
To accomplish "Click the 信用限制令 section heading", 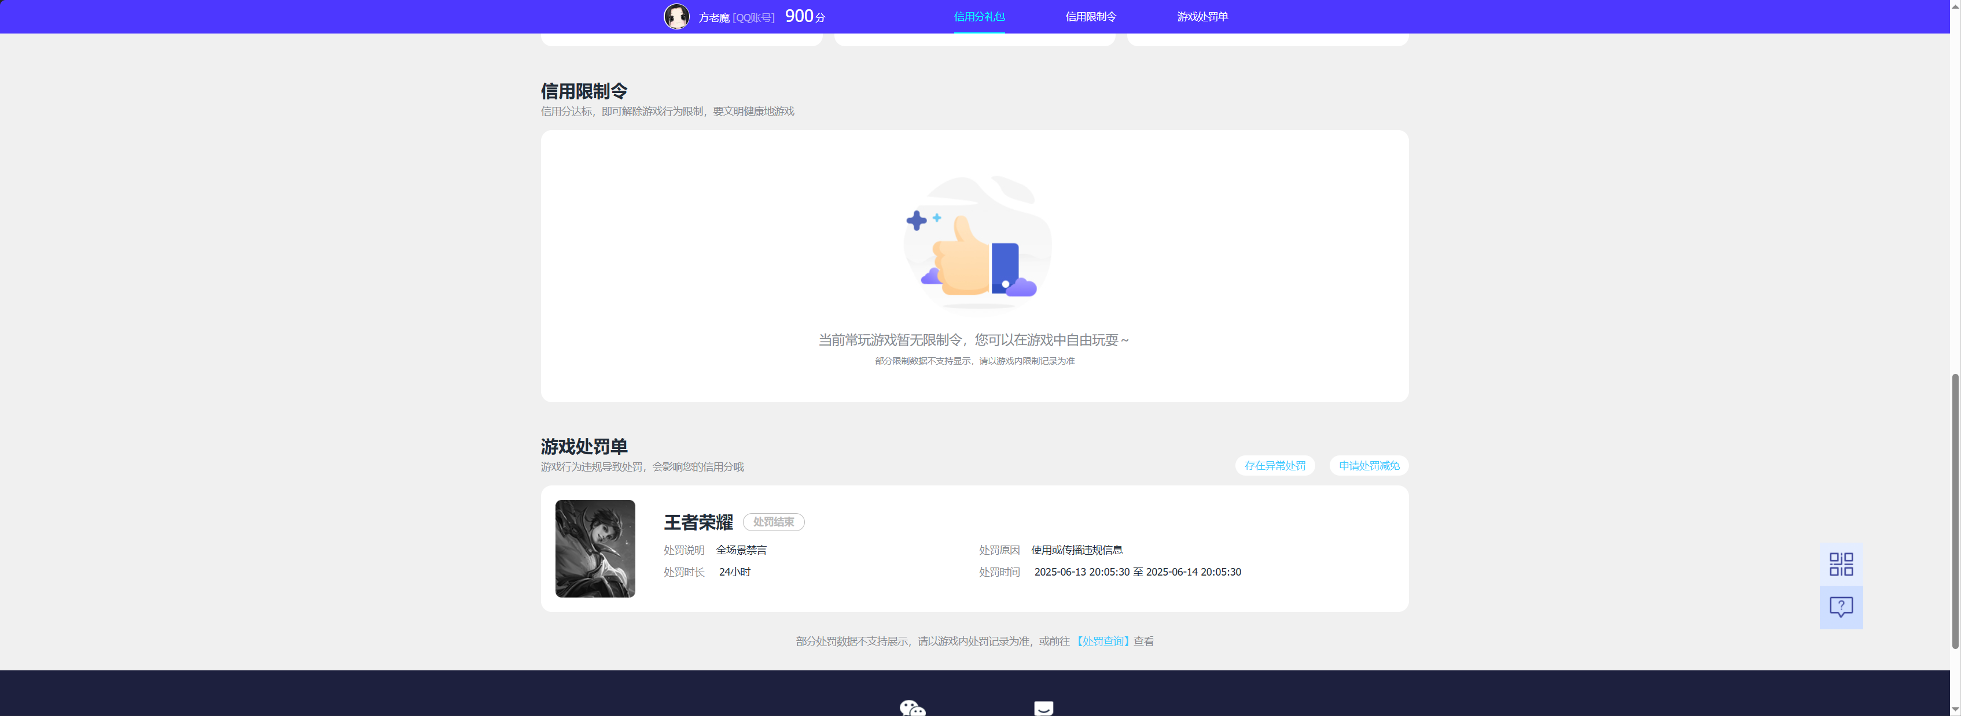I will (x=584, y=91).
